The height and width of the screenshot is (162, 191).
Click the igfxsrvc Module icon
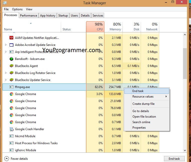coord(12,150)
